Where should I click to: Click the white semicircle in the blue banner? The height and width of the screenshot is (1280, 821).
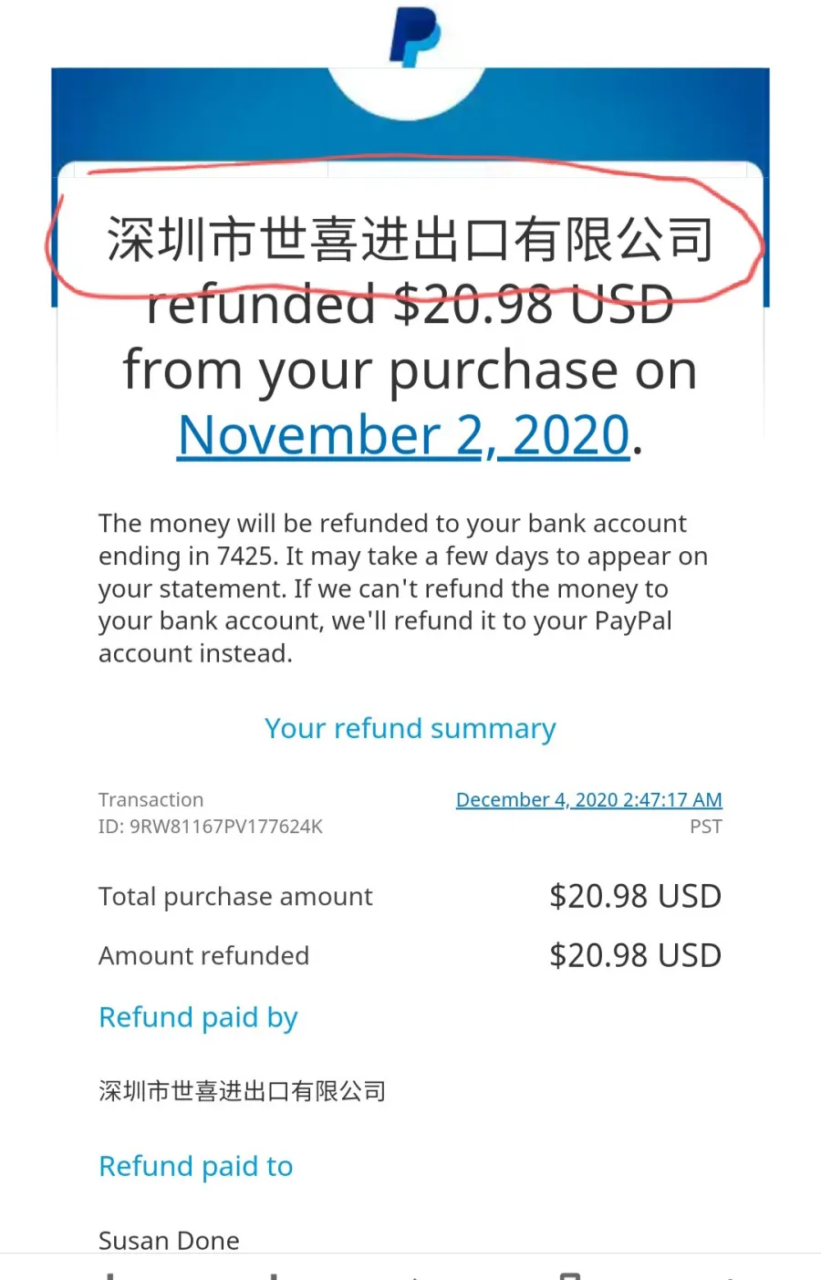click(x=406, y=94)
